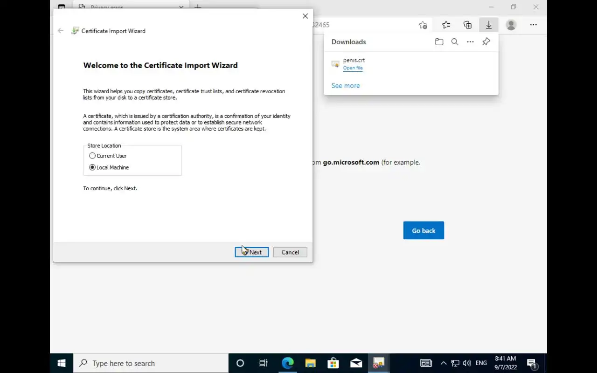Click Go back button on privacy error page
This screenshot has width=597, height=373.
coord(423,230)
